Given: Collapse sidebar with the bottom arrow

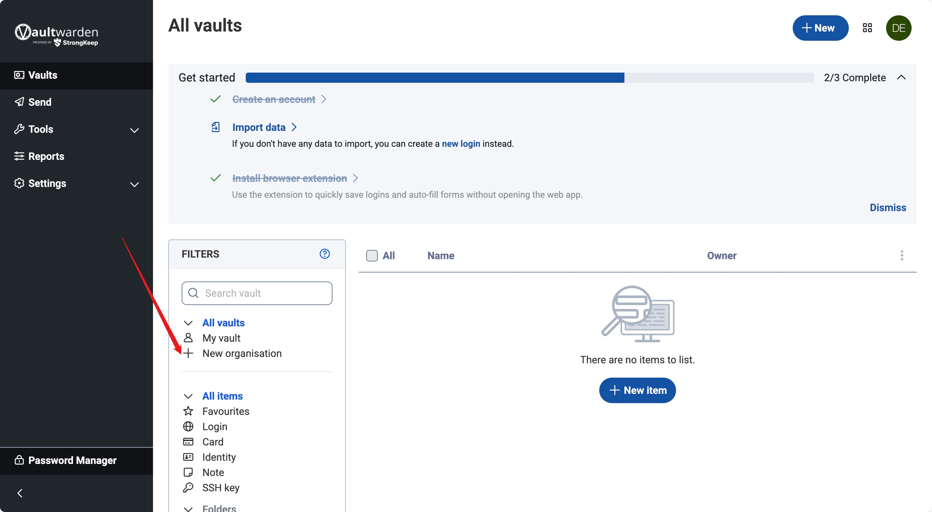Looking at the screenshot, I should [20, 493].
